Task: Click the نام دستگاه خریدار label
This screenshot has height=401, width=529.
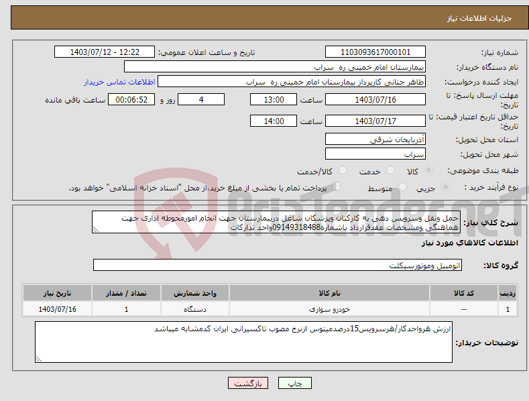Action: coord(487,68)
